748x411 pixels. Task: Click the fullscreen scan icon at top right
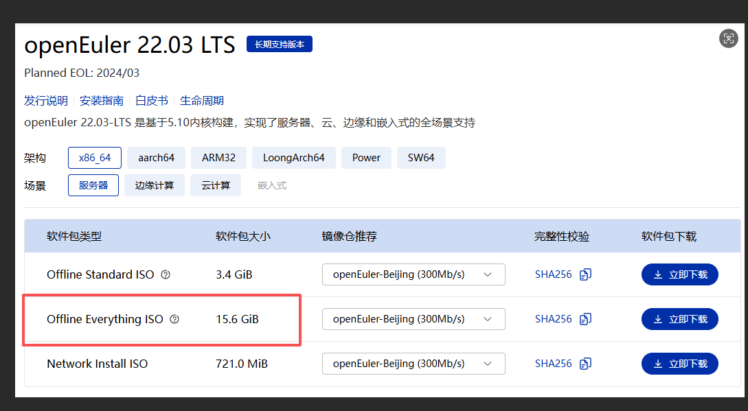coord(729,38)
